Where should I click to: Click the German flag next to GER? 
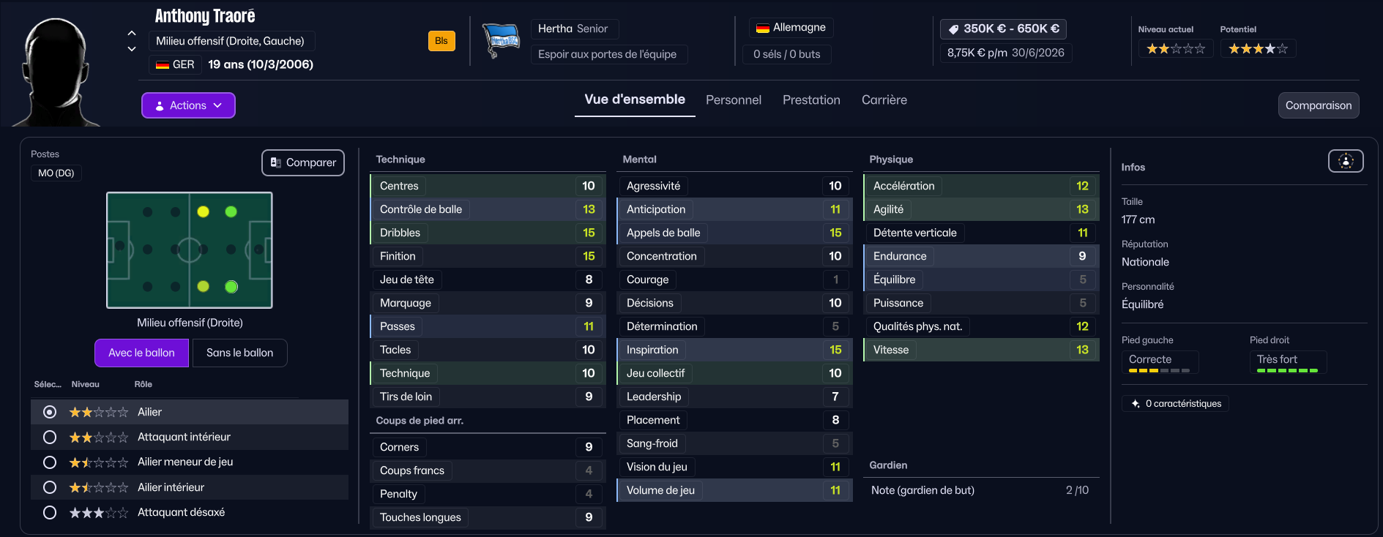pyautogui.click(x=163, y=64)
